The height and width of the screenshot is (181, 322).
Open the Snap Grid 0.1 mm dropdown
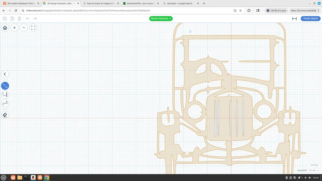pyautogui.click(x=314, y=170)
